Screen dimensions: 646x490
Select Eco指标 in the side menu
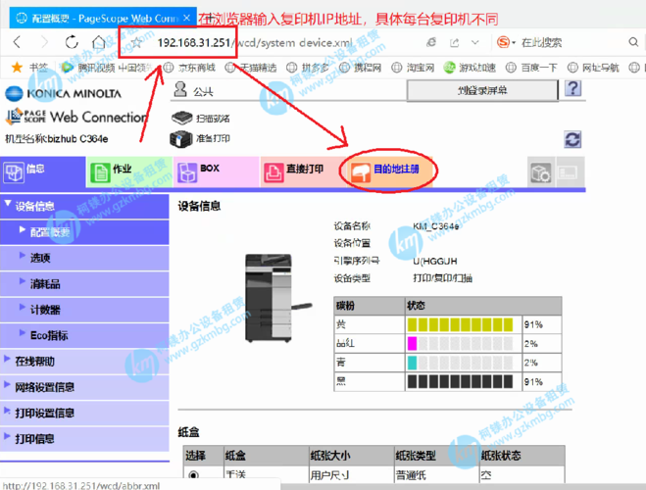pos(84,335)
